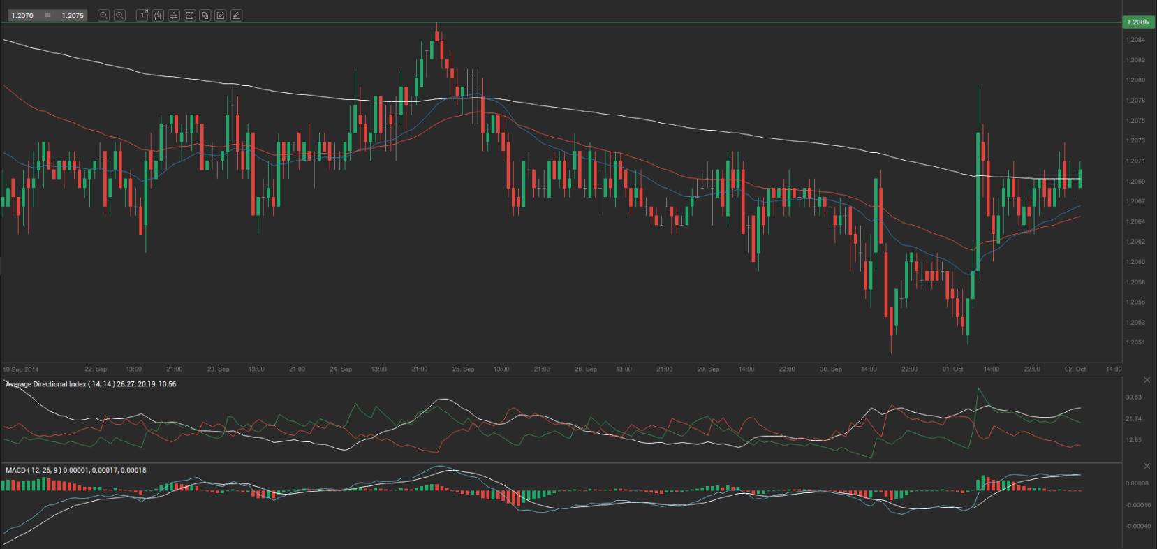The height and width of the screenshot is (549, 1157).
Task: Close the Average Directional Index panel
Action: coord(1147,380)
